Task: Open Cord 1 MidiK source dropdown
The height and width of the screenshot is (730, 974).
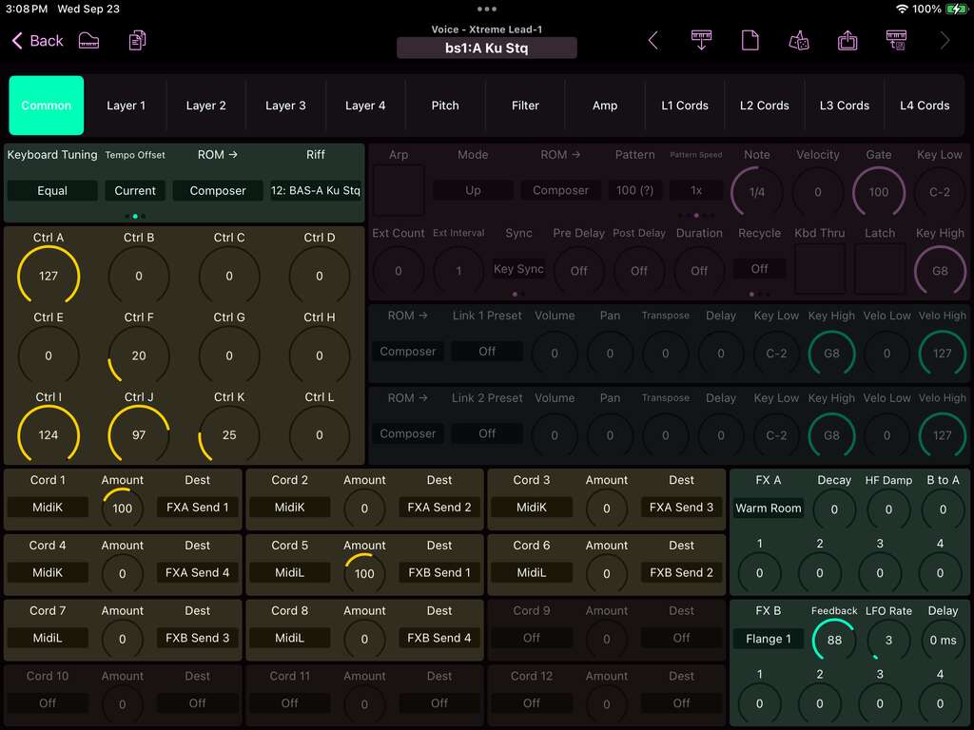Action: click(x=48, y=508)
